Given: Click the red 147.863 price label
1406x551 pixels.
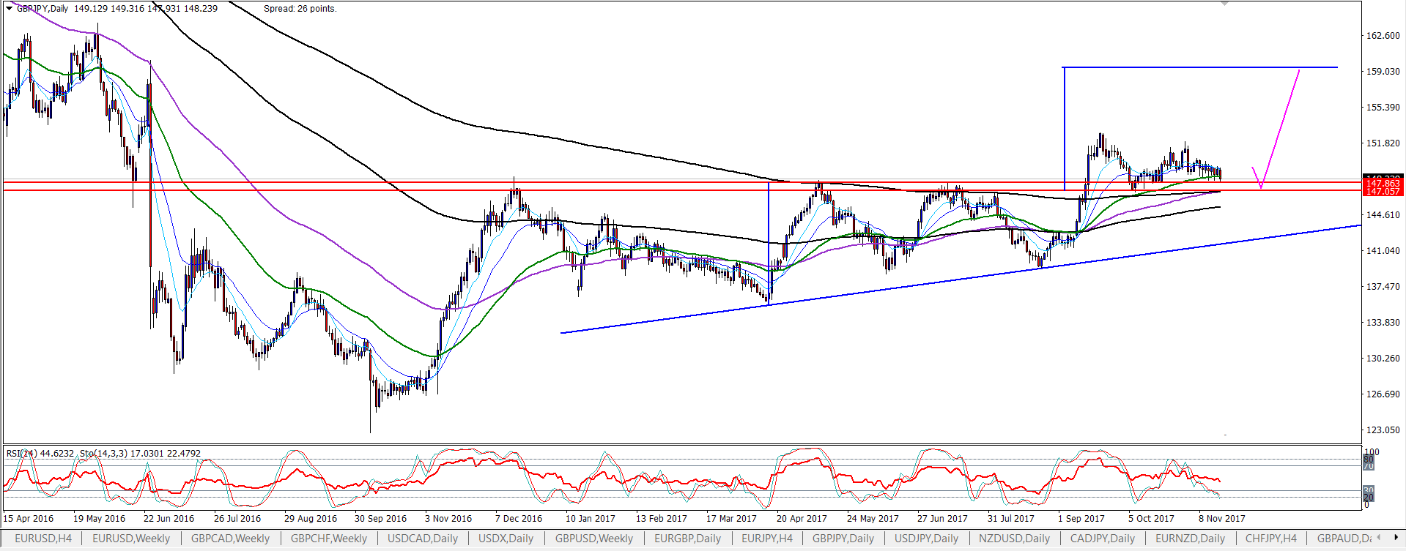Looking at the screenshot, I should tap(1382, 184).
